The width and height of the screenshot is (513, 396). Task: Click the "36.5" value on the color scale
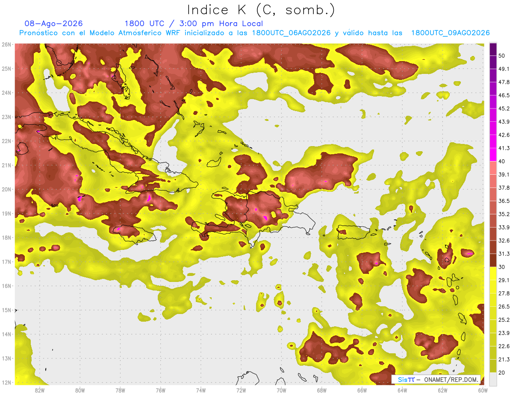pos(504,201)
